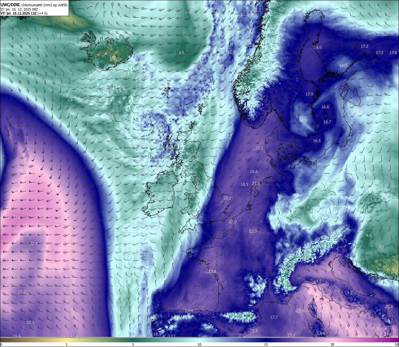Image resolution: width=399 pixels, height=347 pixels.
Task: Click the 17.8 value label
Action: click(x=393, y=53)
